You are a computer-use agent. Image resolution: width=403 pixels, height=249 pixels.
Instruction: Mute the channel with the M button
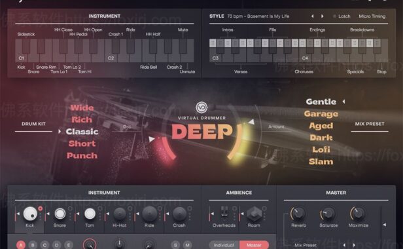point(188,245)
